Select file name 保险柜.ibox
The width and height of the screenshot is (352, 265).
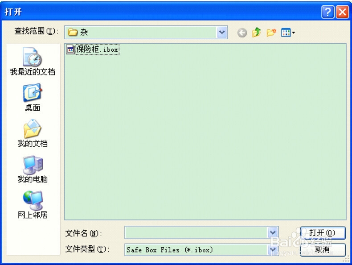98,50
